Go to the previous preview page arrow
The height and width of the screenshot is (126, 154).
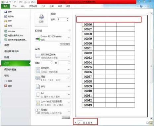[76, 123]
